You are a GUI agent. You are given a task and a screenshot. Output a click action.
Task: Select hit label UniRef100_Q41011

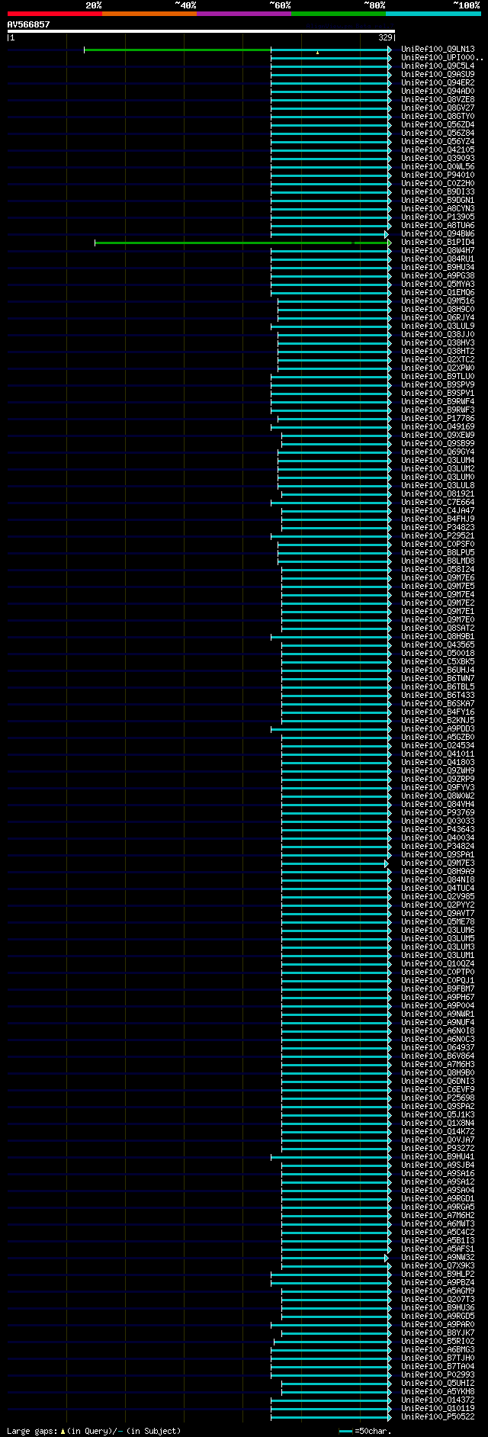[x=438, y=754]
